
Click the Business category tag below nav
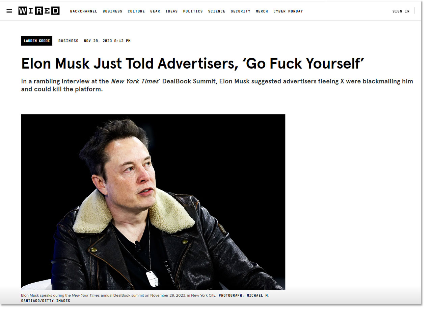68,41
